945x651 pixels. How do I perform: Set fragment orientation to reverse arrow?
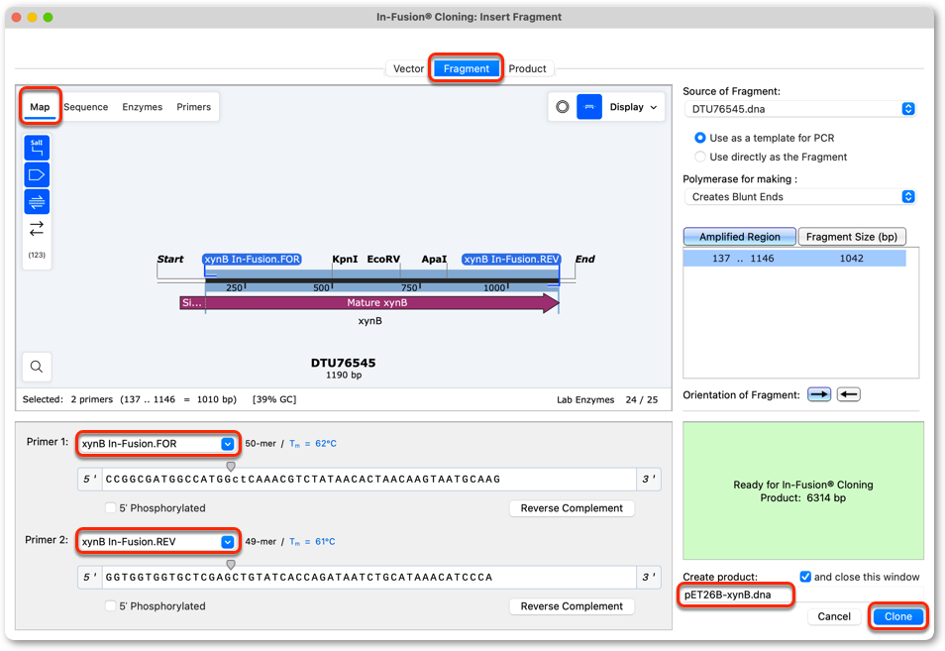pos(849,394)
